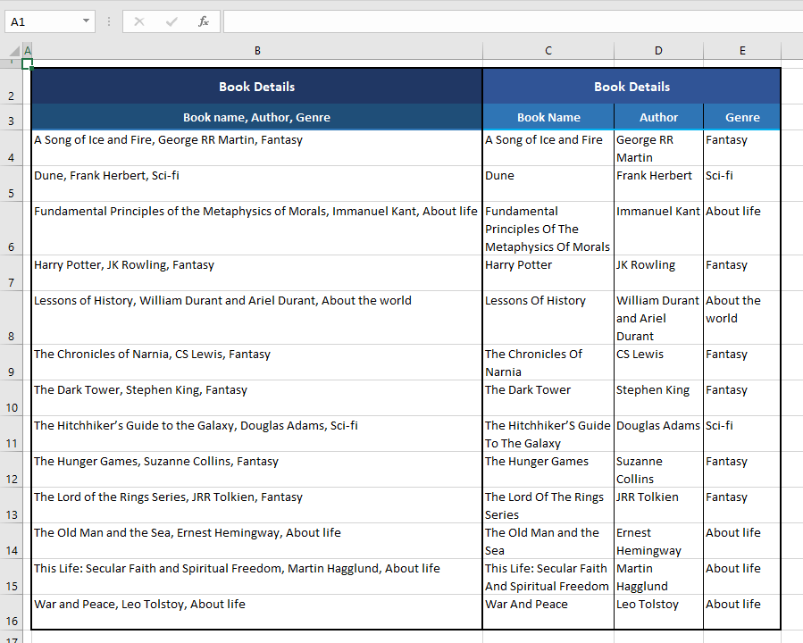Click the Enter checkmark icon in formula bar

(171, 21)
